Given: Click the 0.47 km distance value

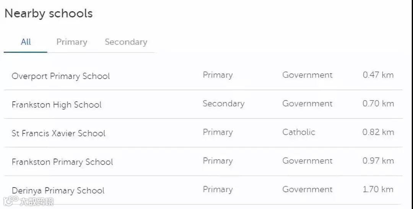Looking at the screenshot, I should coord(378,75).
